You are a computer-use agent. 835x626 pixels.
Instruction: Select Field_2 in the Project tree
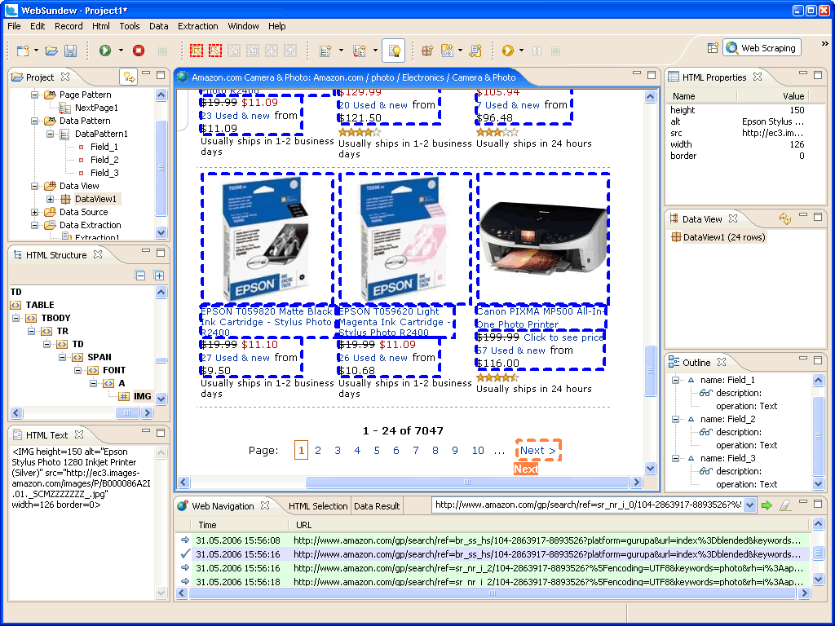point(104,160)
